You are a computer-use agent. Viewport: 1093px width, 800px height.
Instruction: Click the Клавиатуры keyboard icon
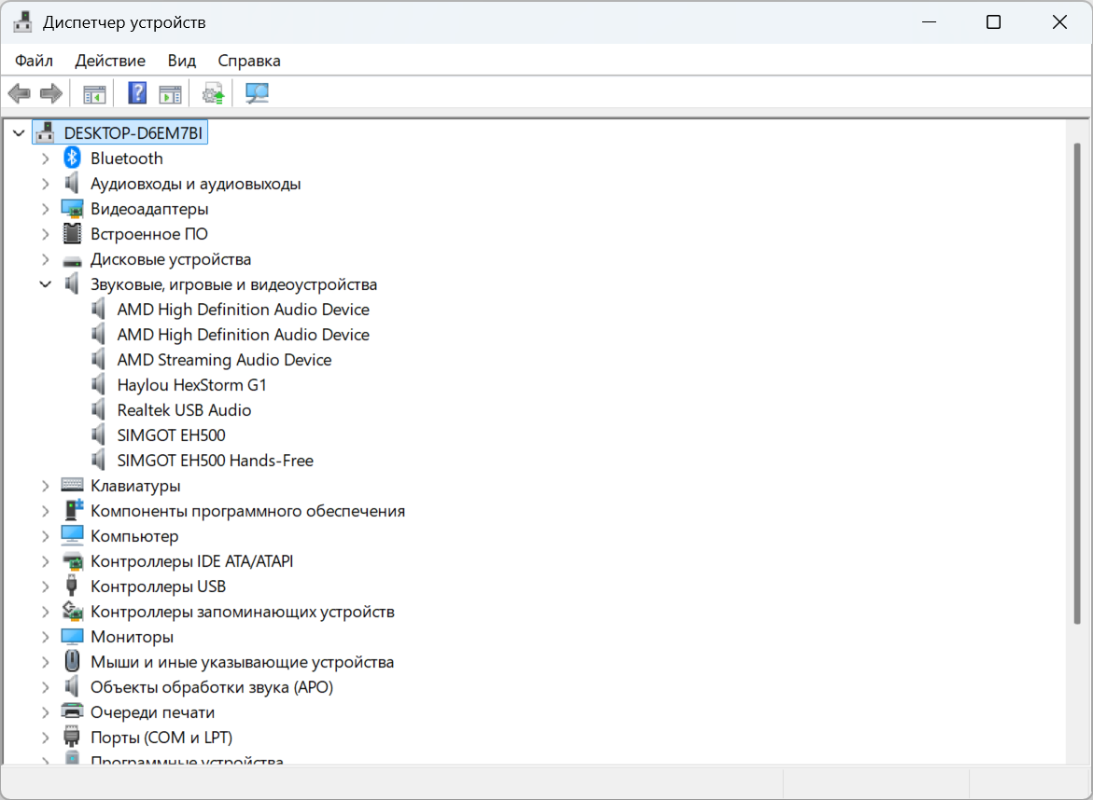click(x=72, y=485)
